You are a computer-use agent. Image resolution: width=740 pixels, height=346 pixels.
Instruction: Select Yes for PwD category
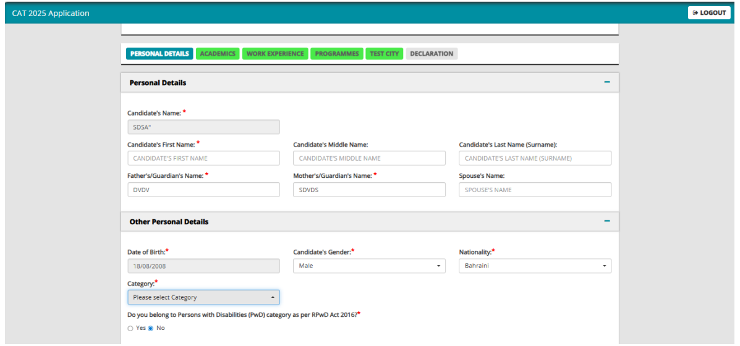[x=130, y=329]
